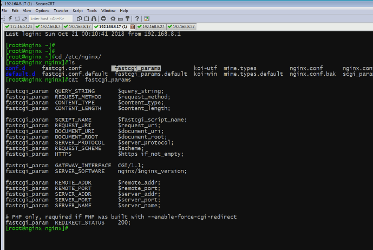Close the 192.168.8.17 (1) tab

click(132, 27)
